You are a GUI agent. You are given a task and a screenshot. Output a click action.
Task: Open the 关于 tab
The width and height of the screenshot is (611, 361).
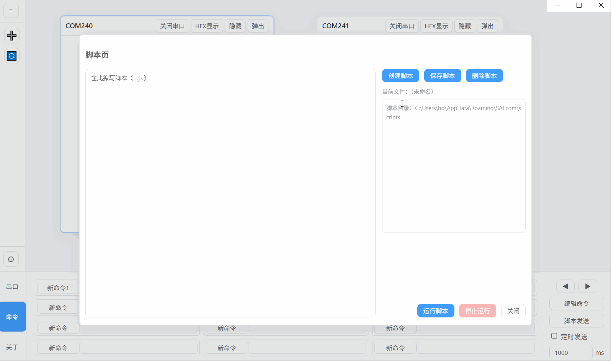click(x=12, y=347)
